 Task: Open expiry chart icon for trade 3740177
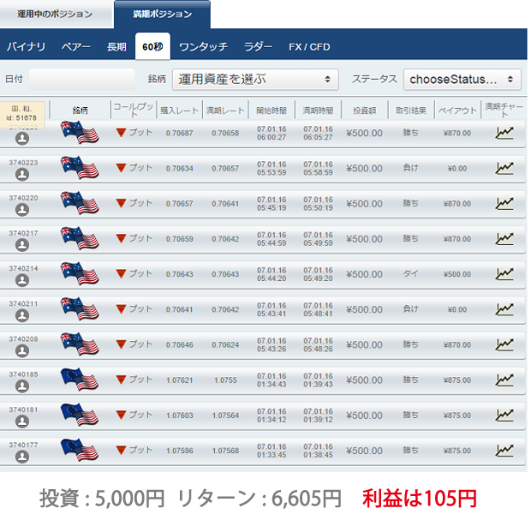(504, 451)
